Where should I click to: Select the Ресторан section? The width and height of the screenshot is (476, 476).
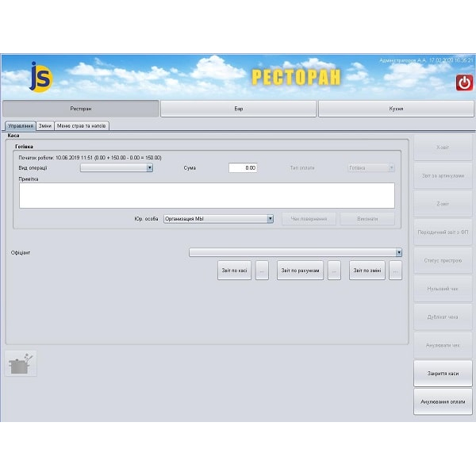coord(81,109)
